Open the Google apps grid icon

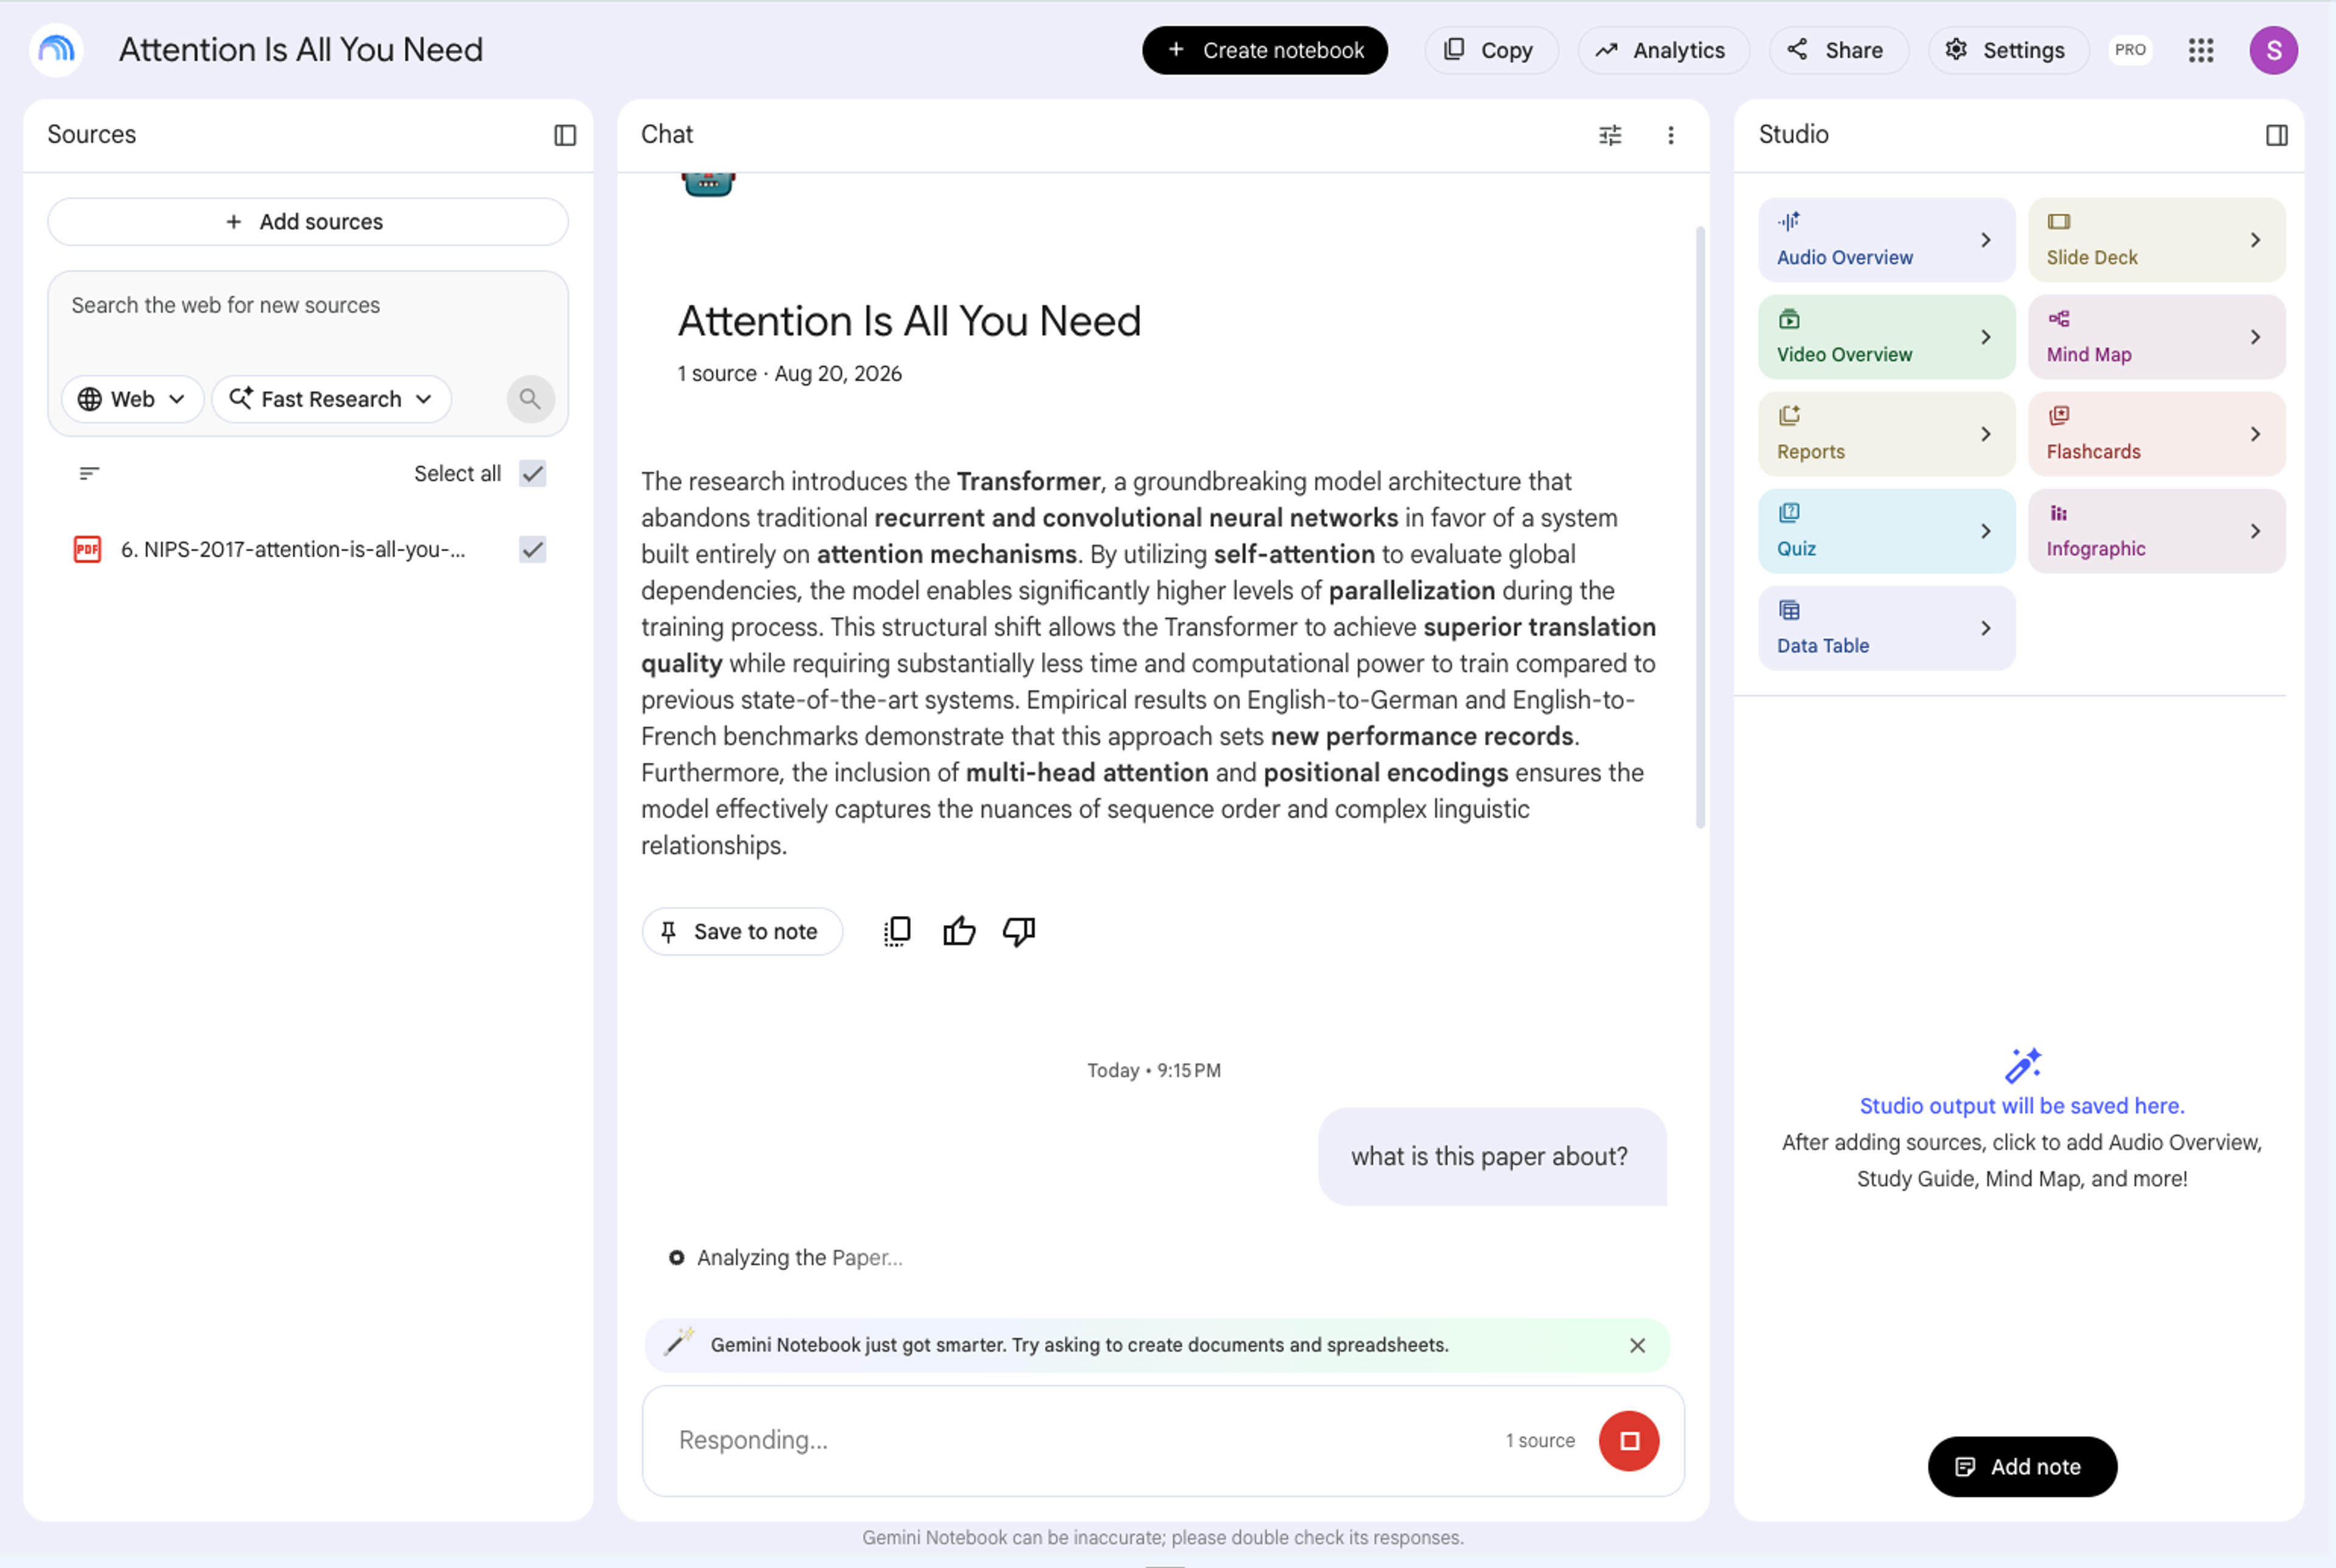2200,50
